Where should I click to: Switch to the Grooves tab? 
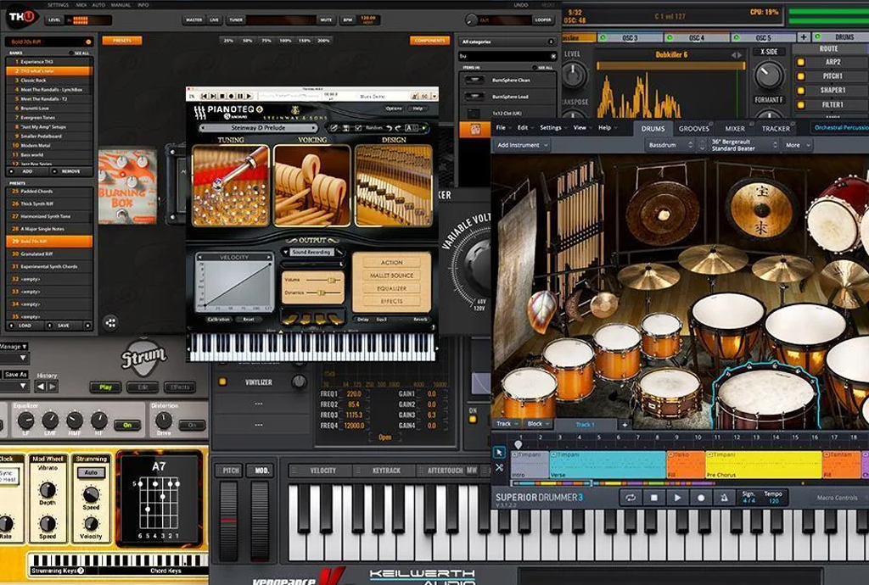click(693, 128)
